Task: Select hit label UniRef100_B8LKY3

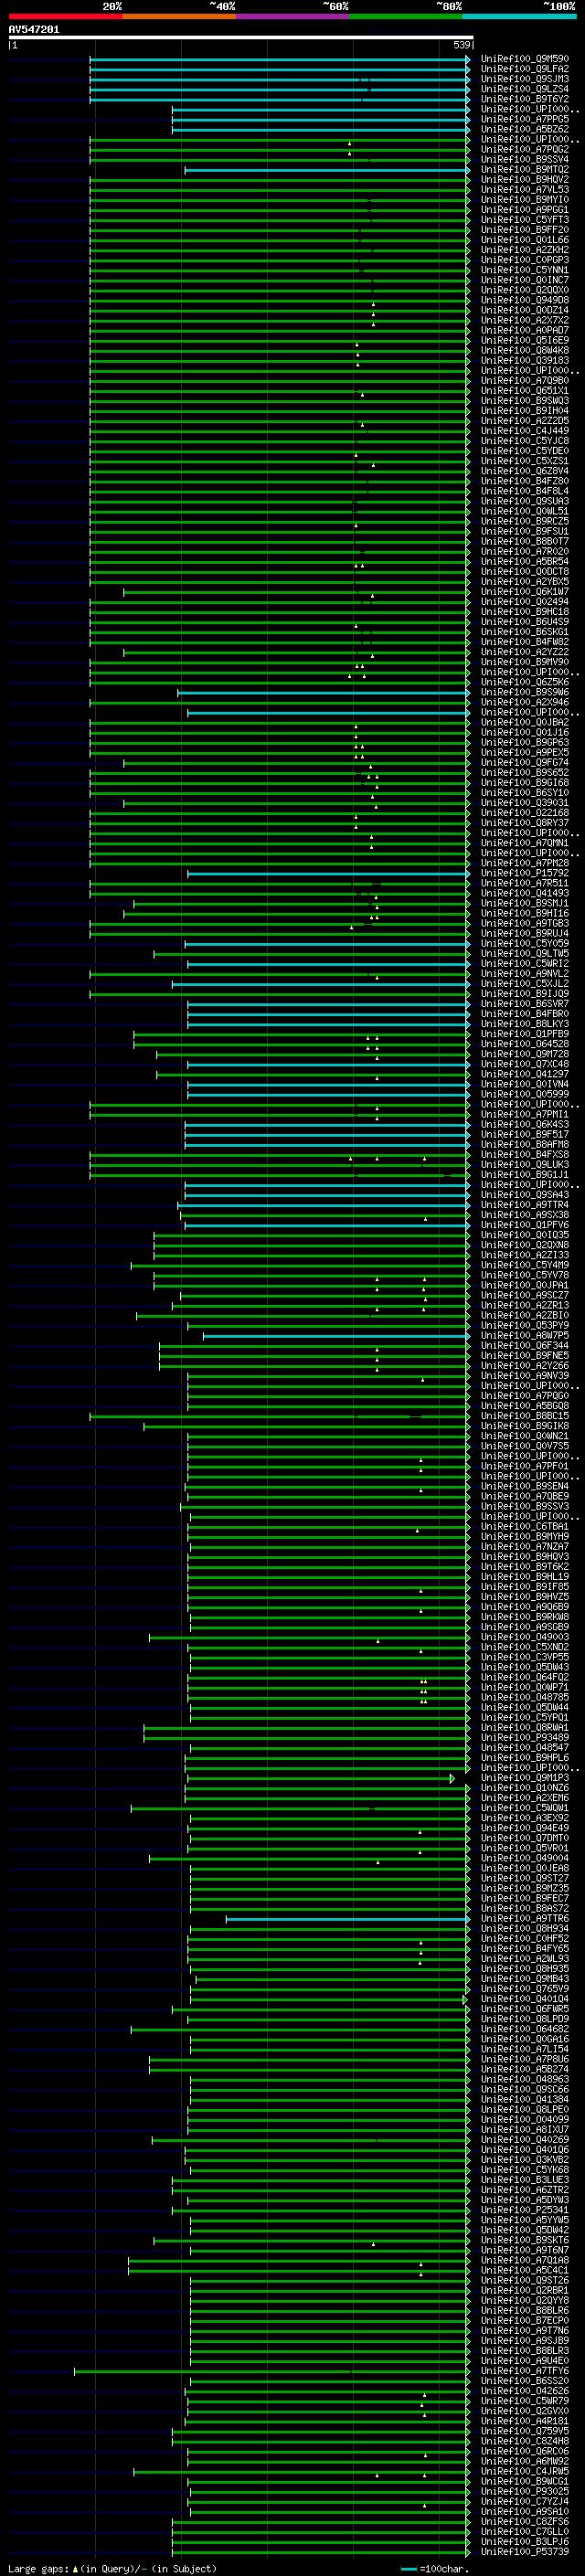Action: (x=525, y=1024)
